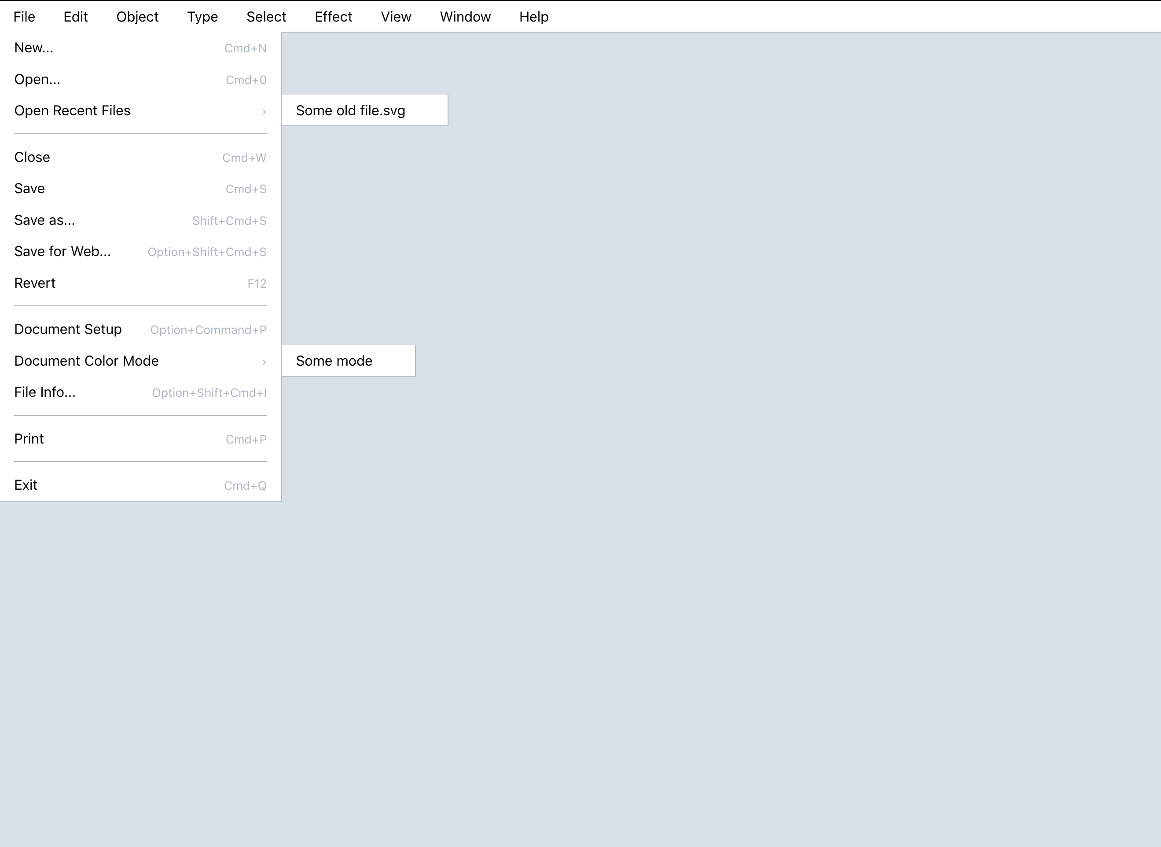Expand the Open Recent Files submenu arrow
1161x847 pixels.
pyautogui.click(x=264, y=111)
